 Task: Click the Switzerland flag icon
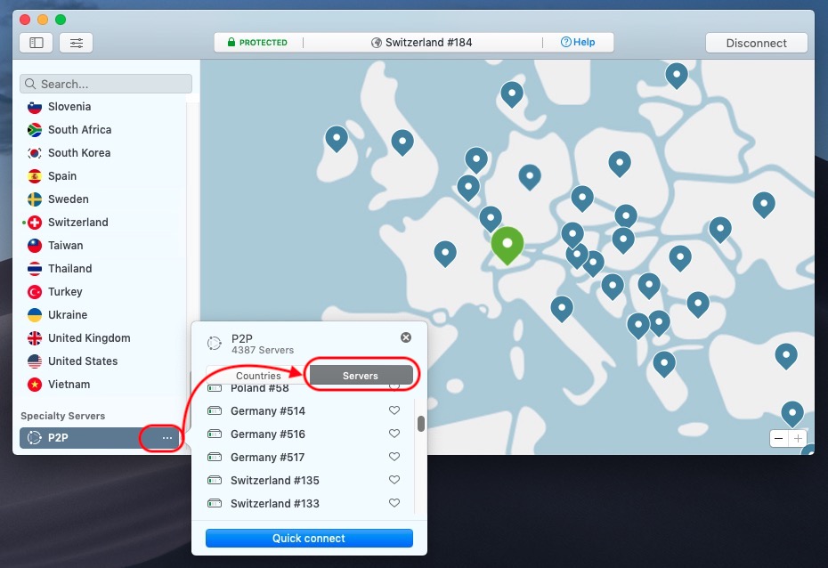tap(35, 223)
